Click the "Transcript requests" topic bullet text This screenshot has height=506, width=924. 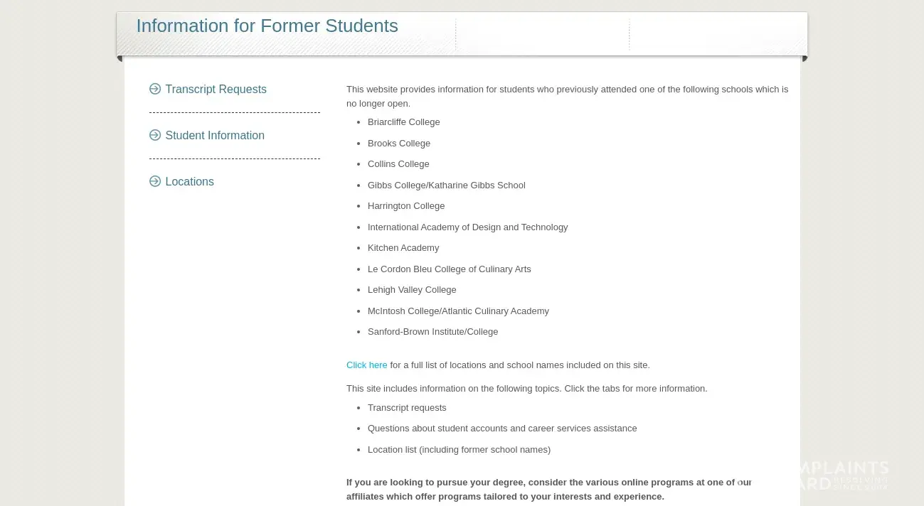407,408
